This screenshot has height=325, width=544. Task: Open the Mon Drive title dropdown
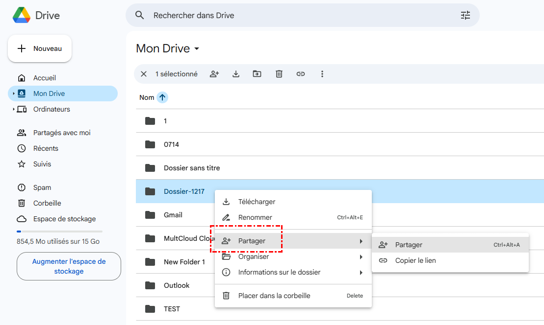197,48
